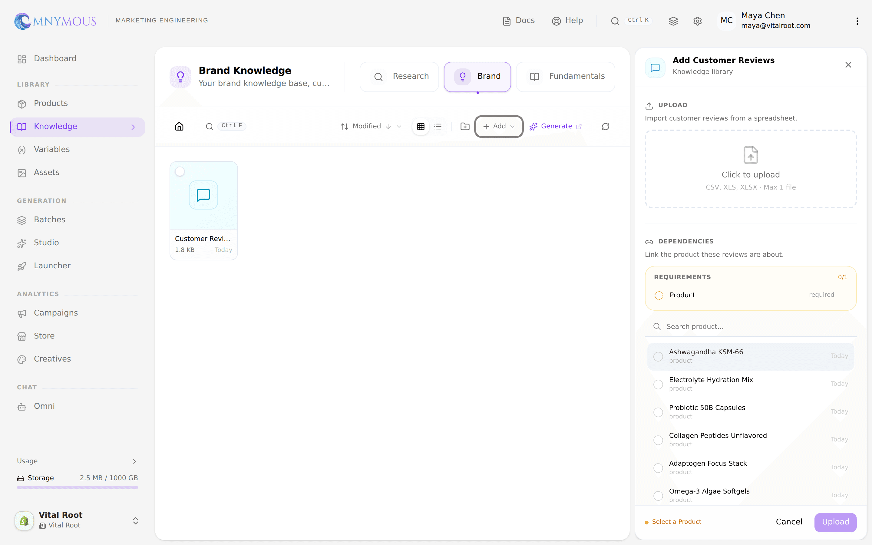Click the Maya Chen account avatar

[726, 21]
